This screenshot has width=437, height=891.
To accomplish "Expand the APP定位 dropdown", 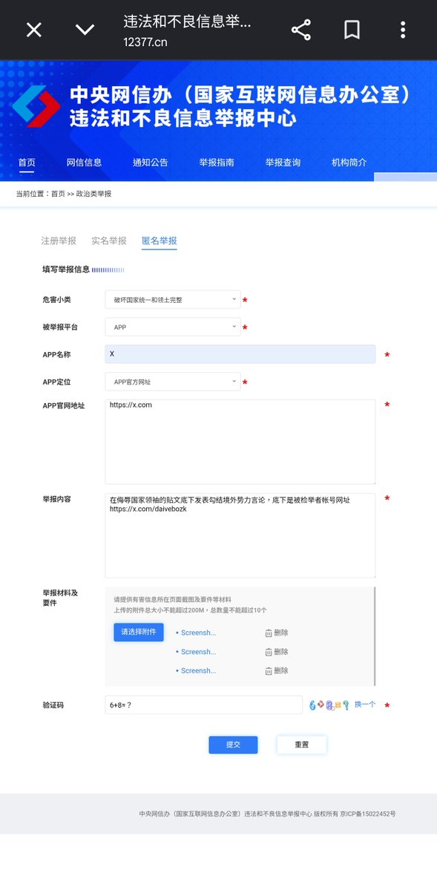I will (173, 382).
